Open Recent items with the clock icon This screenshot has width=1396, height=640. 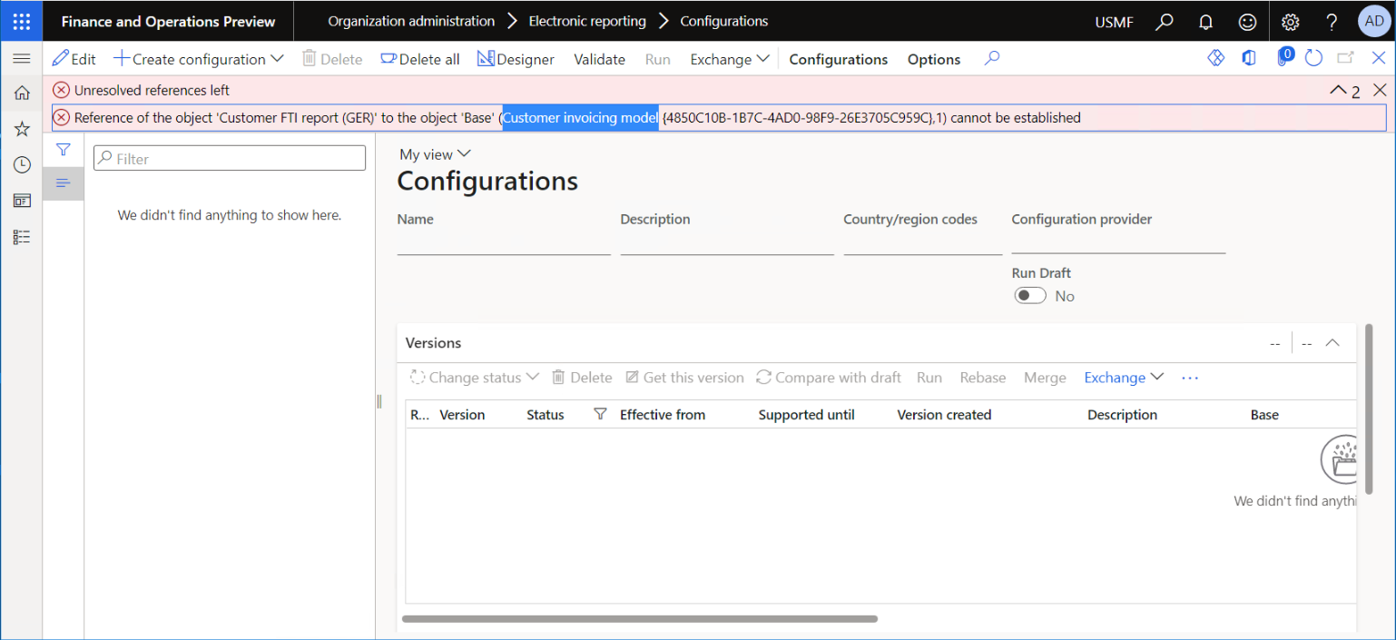tap(23, 164)
